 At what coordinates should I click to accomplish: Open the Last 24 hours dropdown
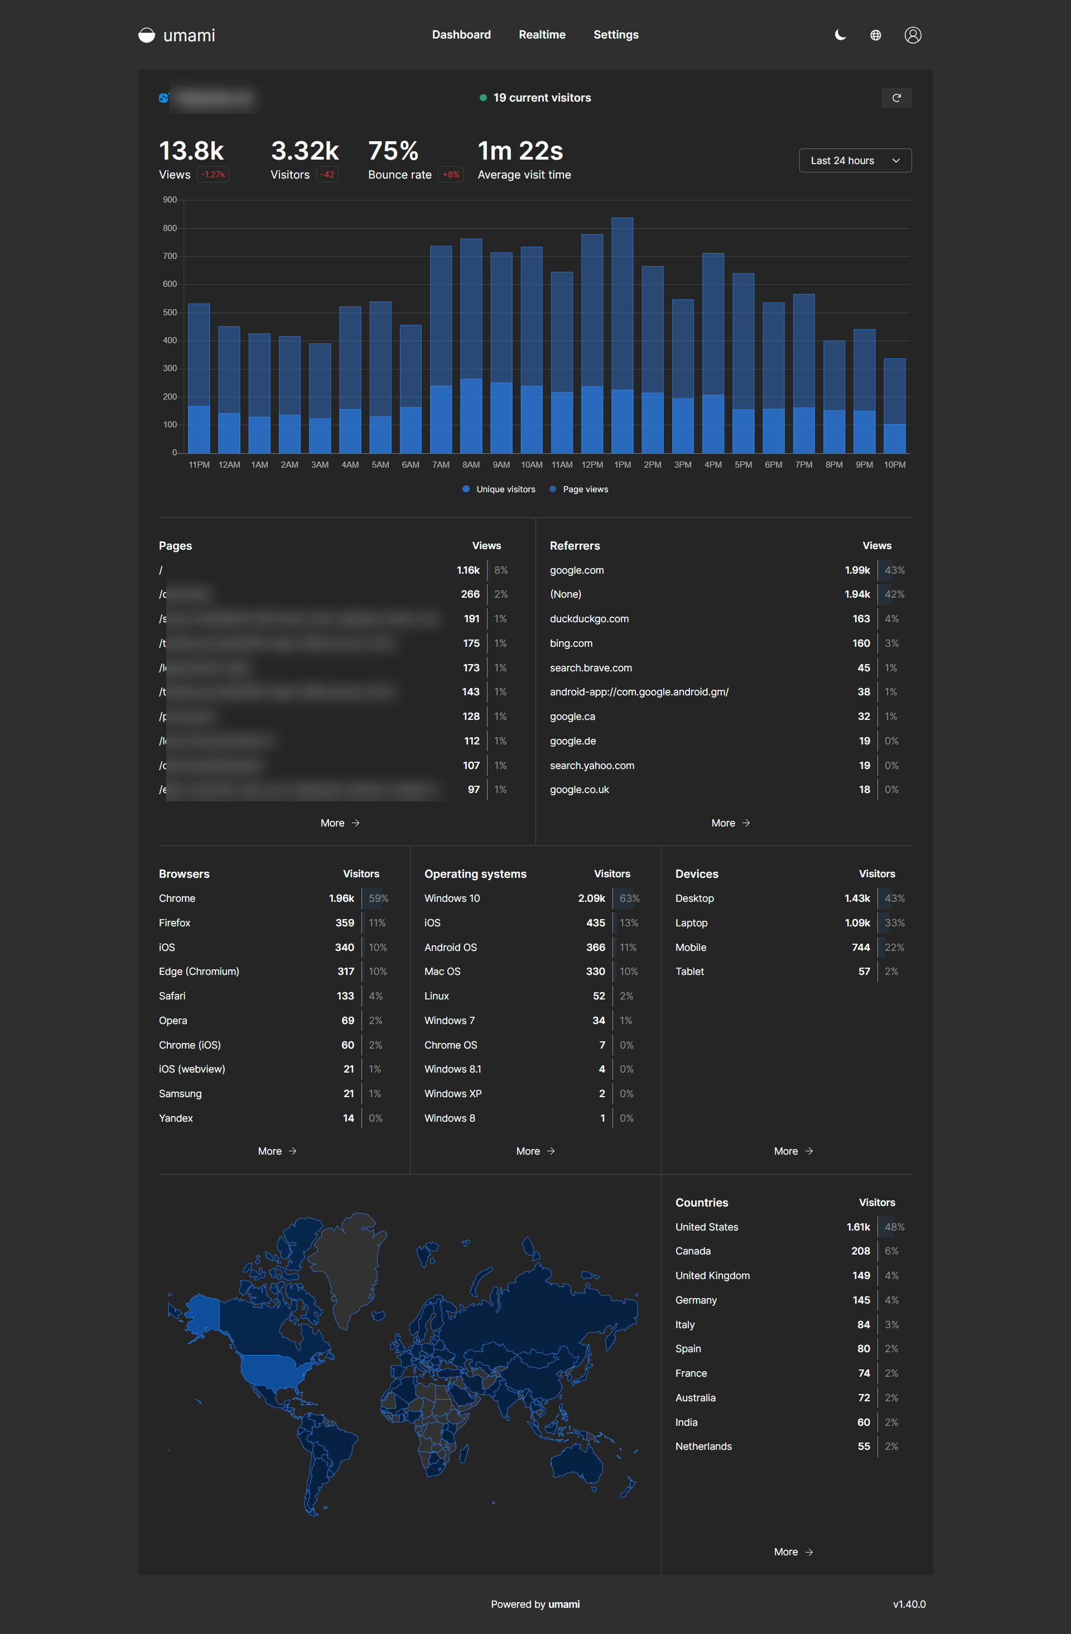point(855,160)
